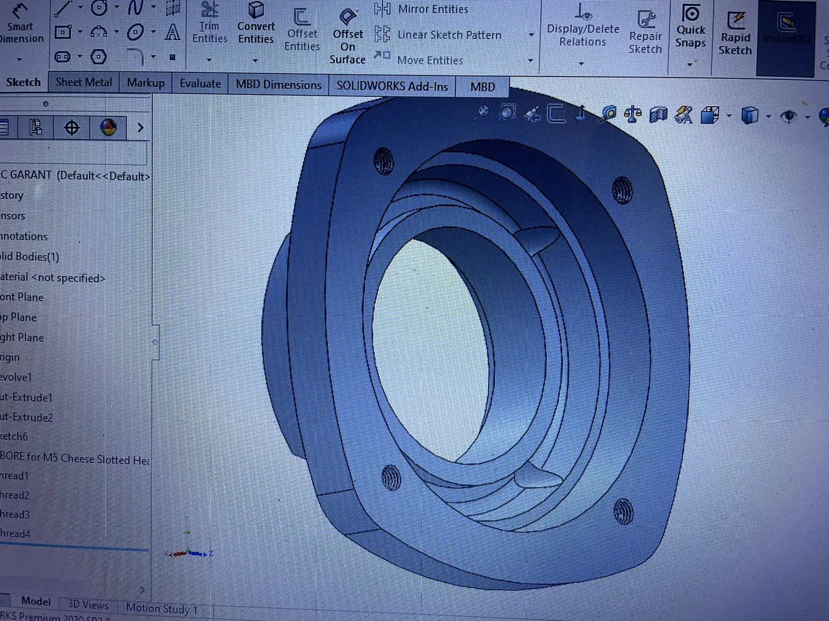Open the Section View tool
The height and width of the screenshot is (621, 829).
659,115
